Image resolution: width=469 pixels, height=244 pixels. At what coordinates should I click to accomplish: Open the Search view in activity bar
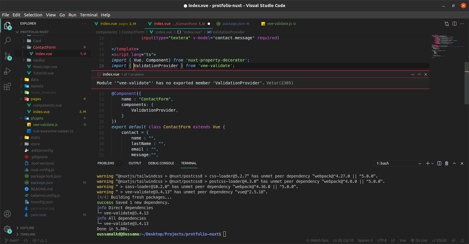coord(8,41)
